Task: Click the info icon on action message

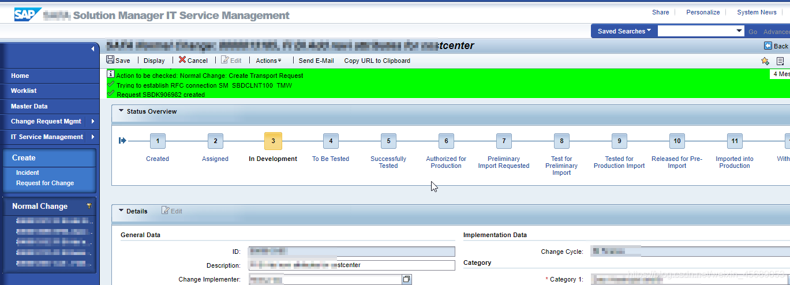Action: click(x=111, y=75)
